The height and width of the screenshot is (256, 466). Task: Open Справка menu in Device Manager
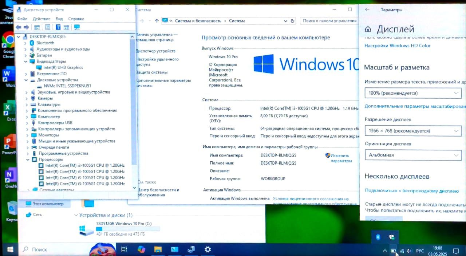click(x=76, y=19)
